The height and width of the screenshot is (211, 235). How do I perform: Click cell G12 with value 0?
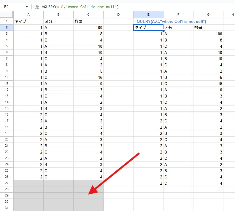[208, 90]
